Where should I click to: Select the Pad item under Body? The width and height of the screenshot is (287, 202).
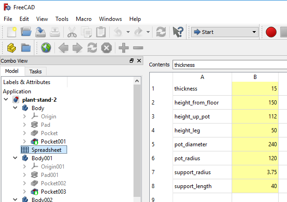[46, 125]
